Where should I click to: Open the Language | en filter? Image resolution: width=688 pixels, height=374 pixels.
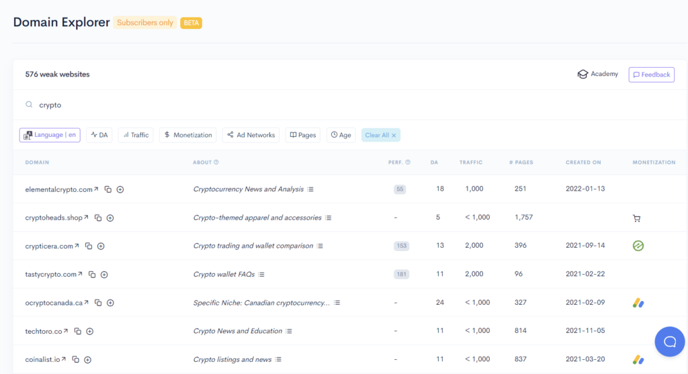50,135
